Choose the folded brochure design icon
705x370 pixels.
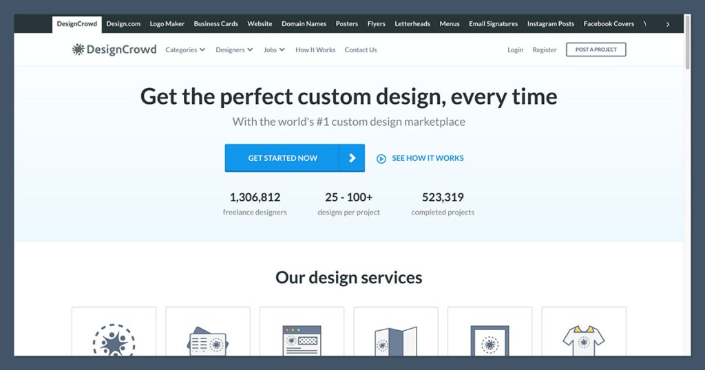[x=396, y=341]
